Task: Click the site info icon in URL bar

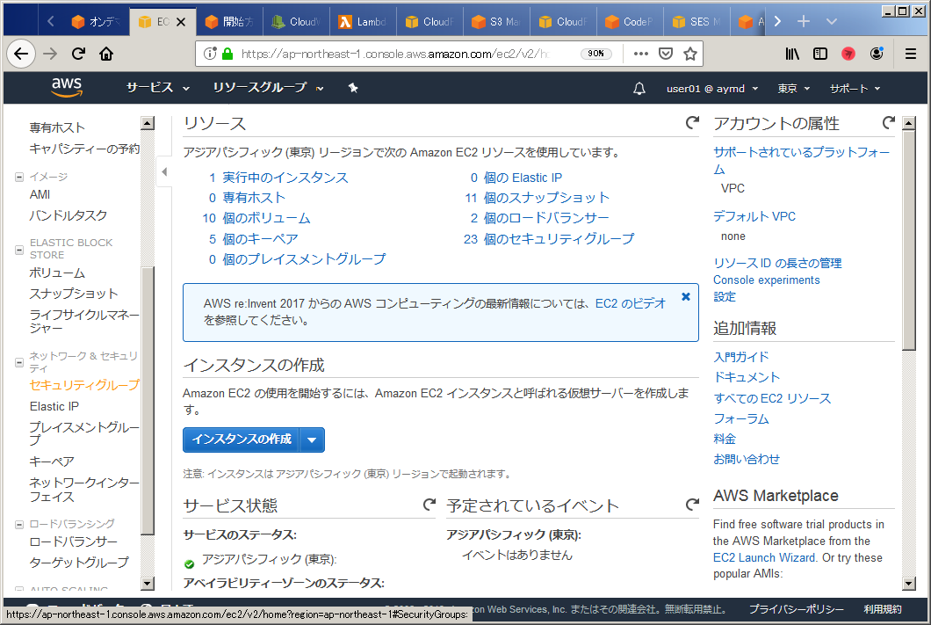Action: click(210, 54)
